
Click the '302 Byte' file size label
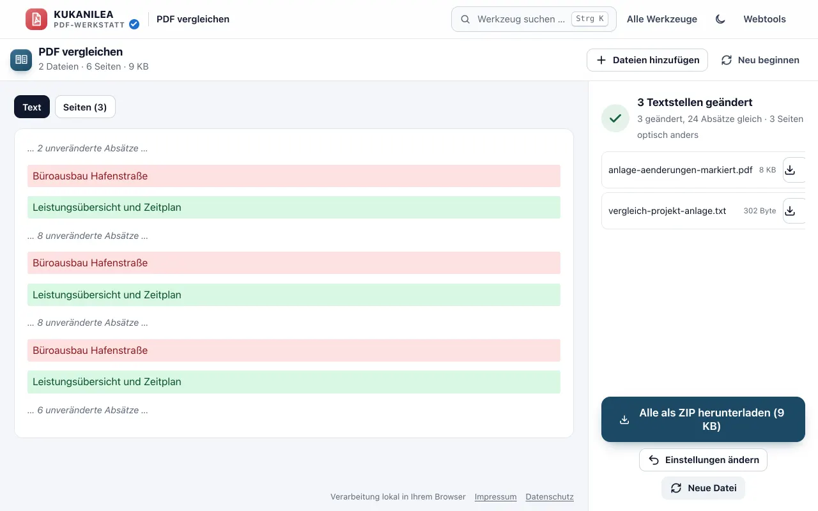pyautogui.click(x=760, y=211)
